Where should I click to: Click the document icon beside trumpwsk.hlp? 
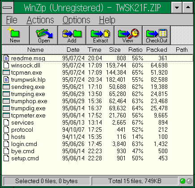tap(6, 79)
